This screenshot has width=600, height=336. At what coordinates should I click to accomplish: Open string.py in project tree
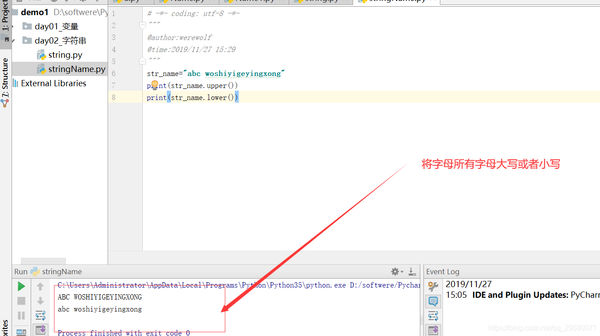pos(65,55)
